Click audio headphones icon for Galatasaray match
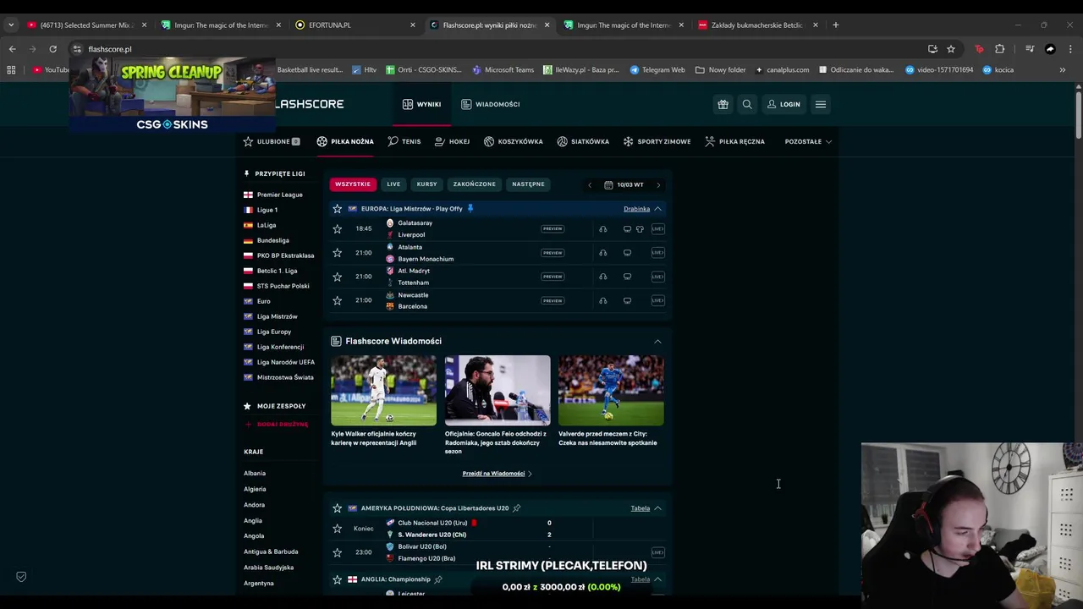 tap(602, 228)
